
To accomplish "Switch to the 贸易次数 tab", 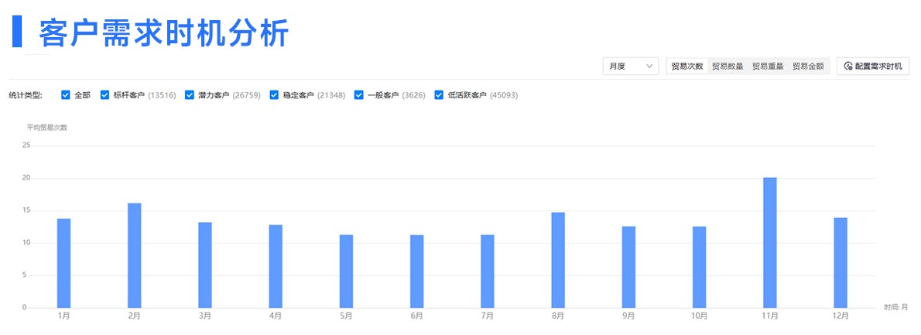I will coord(686,67).
